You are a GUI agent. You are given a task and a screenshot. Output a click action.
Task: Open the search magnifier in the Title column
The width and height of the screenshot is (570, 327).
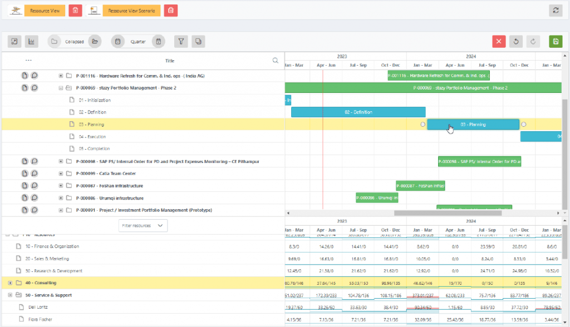[x=275, y=60]
